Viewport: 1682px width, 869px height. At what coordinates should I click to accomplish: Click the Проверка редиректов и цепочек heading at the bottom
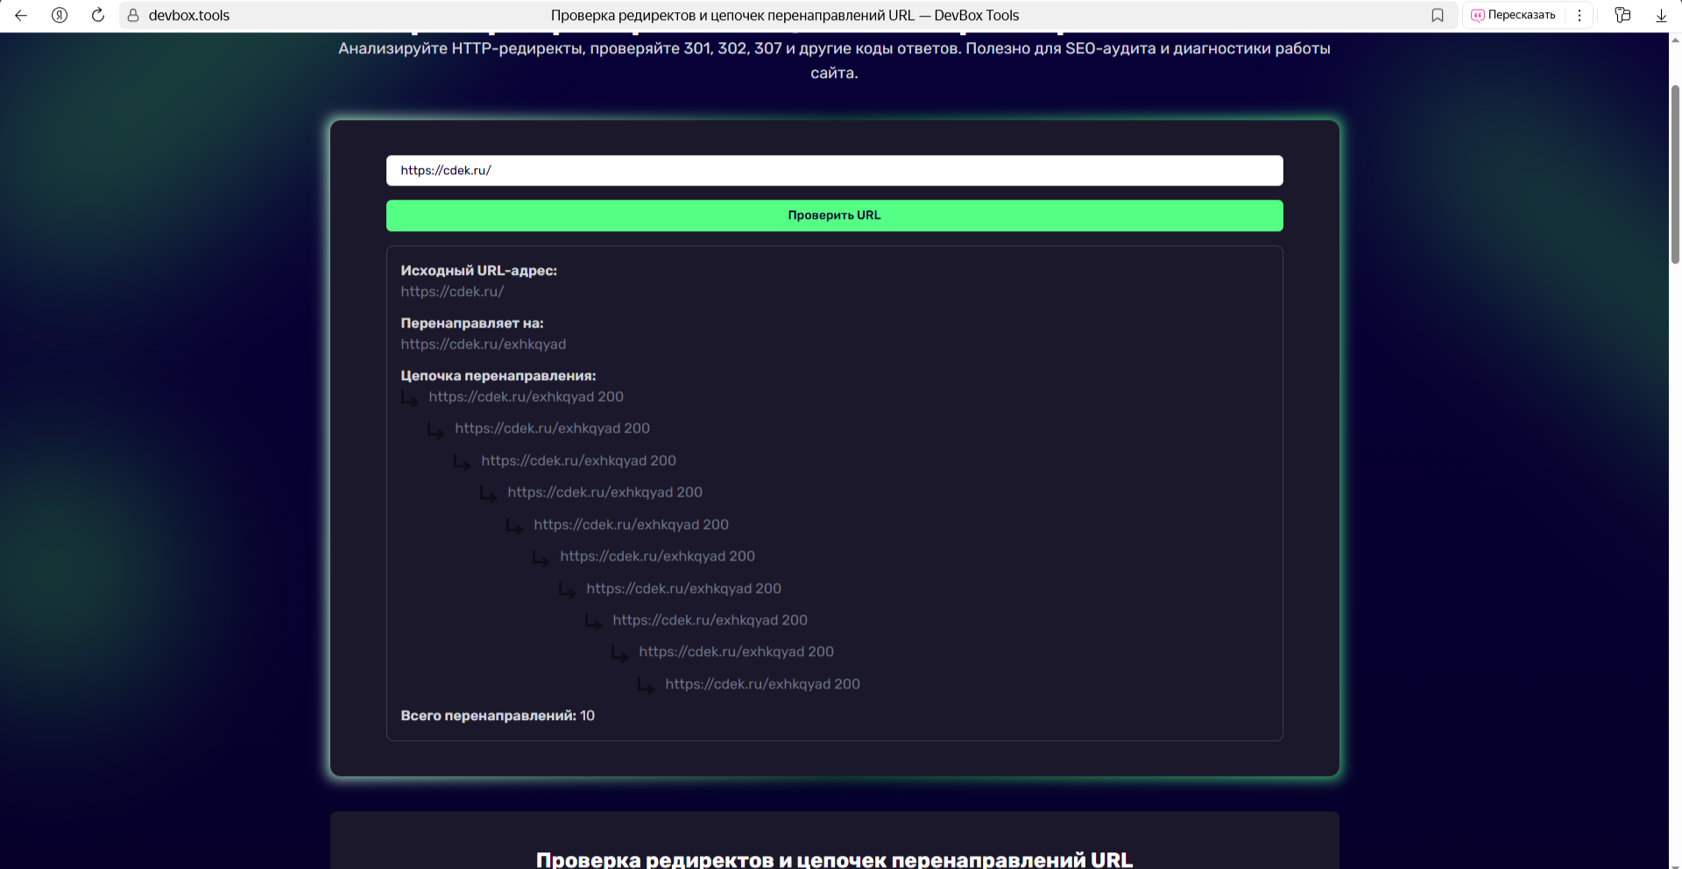(x=834, y=859)
